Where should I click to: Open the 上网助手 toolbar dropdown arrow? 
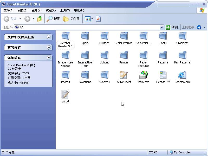pos(205,27)
